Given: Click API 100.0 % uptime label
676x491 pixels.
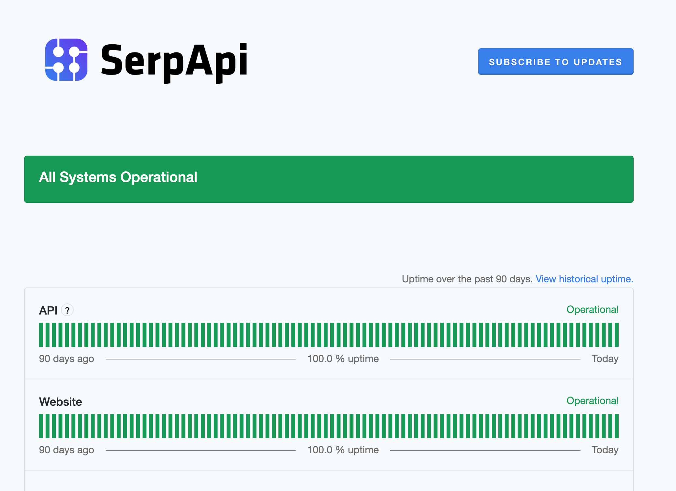Looking at the screenshot, I should (x=343, y=359).
